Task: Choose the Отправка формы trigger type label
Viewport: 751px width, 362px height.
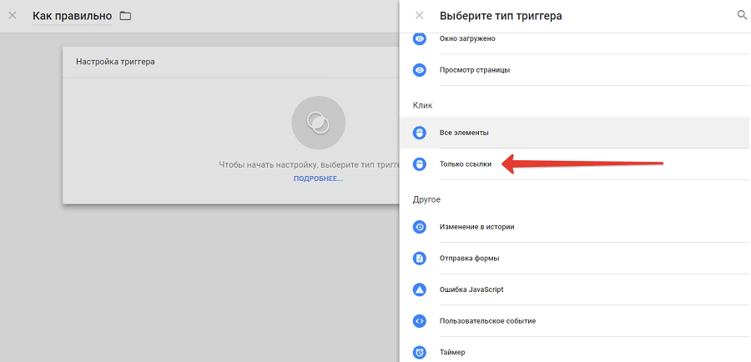Action: 469,258
